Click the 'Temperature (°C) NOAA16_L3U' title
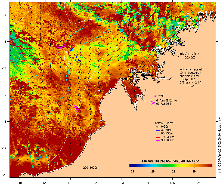This screenshot has height=185, width=223. 163,161
